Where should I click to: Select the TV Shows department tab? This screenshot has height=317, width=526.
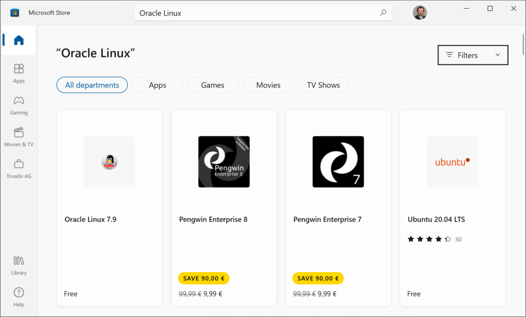pos(324,85)
